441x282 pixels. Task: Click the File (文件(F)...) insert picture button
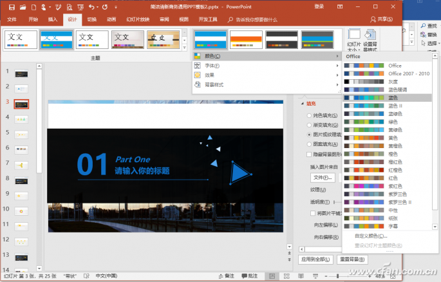tap(323, 178)
